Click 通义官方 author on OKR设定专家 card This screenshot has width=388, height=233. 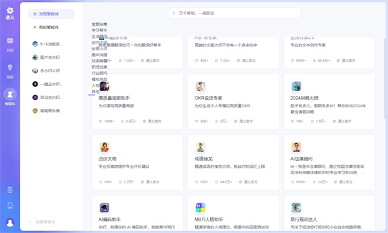point(243,121)
